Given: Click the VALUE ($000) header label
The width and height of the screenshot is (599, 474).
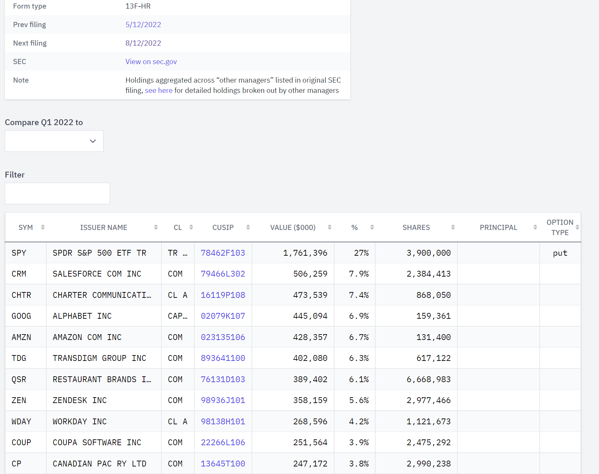Looking at the screenshot, I should [293, 228].
